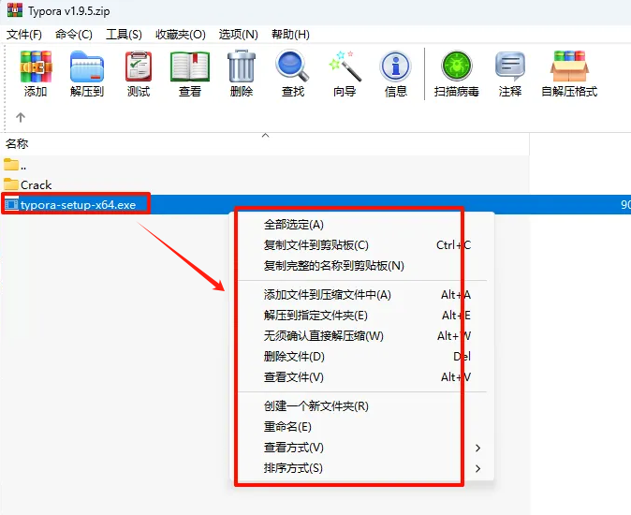The width and height of the screenshot is (631, 515).
Task: Click the Comment (注释) speech bubble icon
Action: [x=510, y=66]
